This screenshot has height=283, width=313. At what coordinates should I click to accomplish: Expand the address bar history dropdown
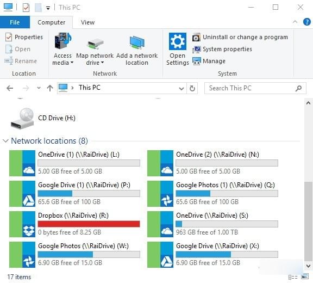pyautogui.click(x=181, y=88)
